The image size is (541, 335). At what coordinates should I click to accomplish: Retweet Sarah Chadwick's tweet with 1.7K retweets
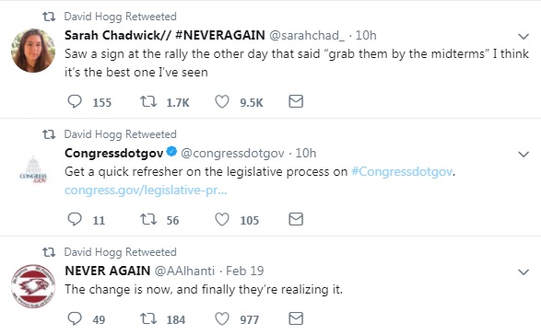pos(148,101)
